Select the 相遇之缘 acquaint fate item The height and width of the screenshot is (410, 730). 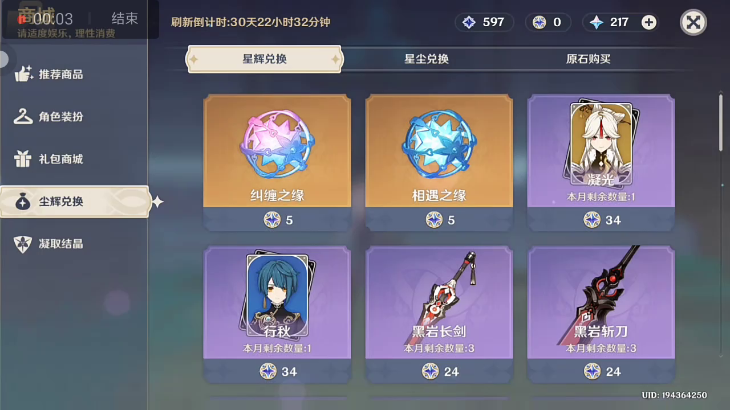pos(439,162)
